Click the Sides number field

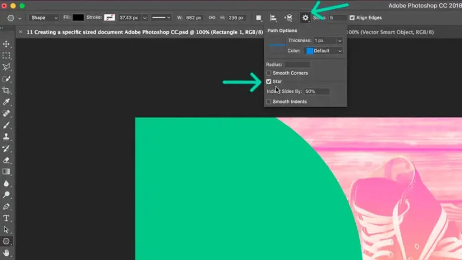coord(338,18)
